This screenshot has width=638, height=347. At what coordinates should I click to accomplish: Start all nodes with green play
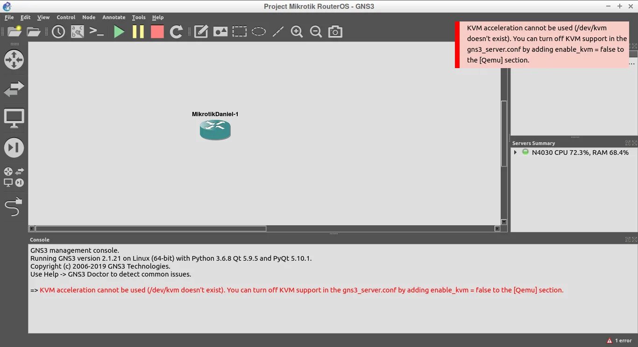click(119, 32)
